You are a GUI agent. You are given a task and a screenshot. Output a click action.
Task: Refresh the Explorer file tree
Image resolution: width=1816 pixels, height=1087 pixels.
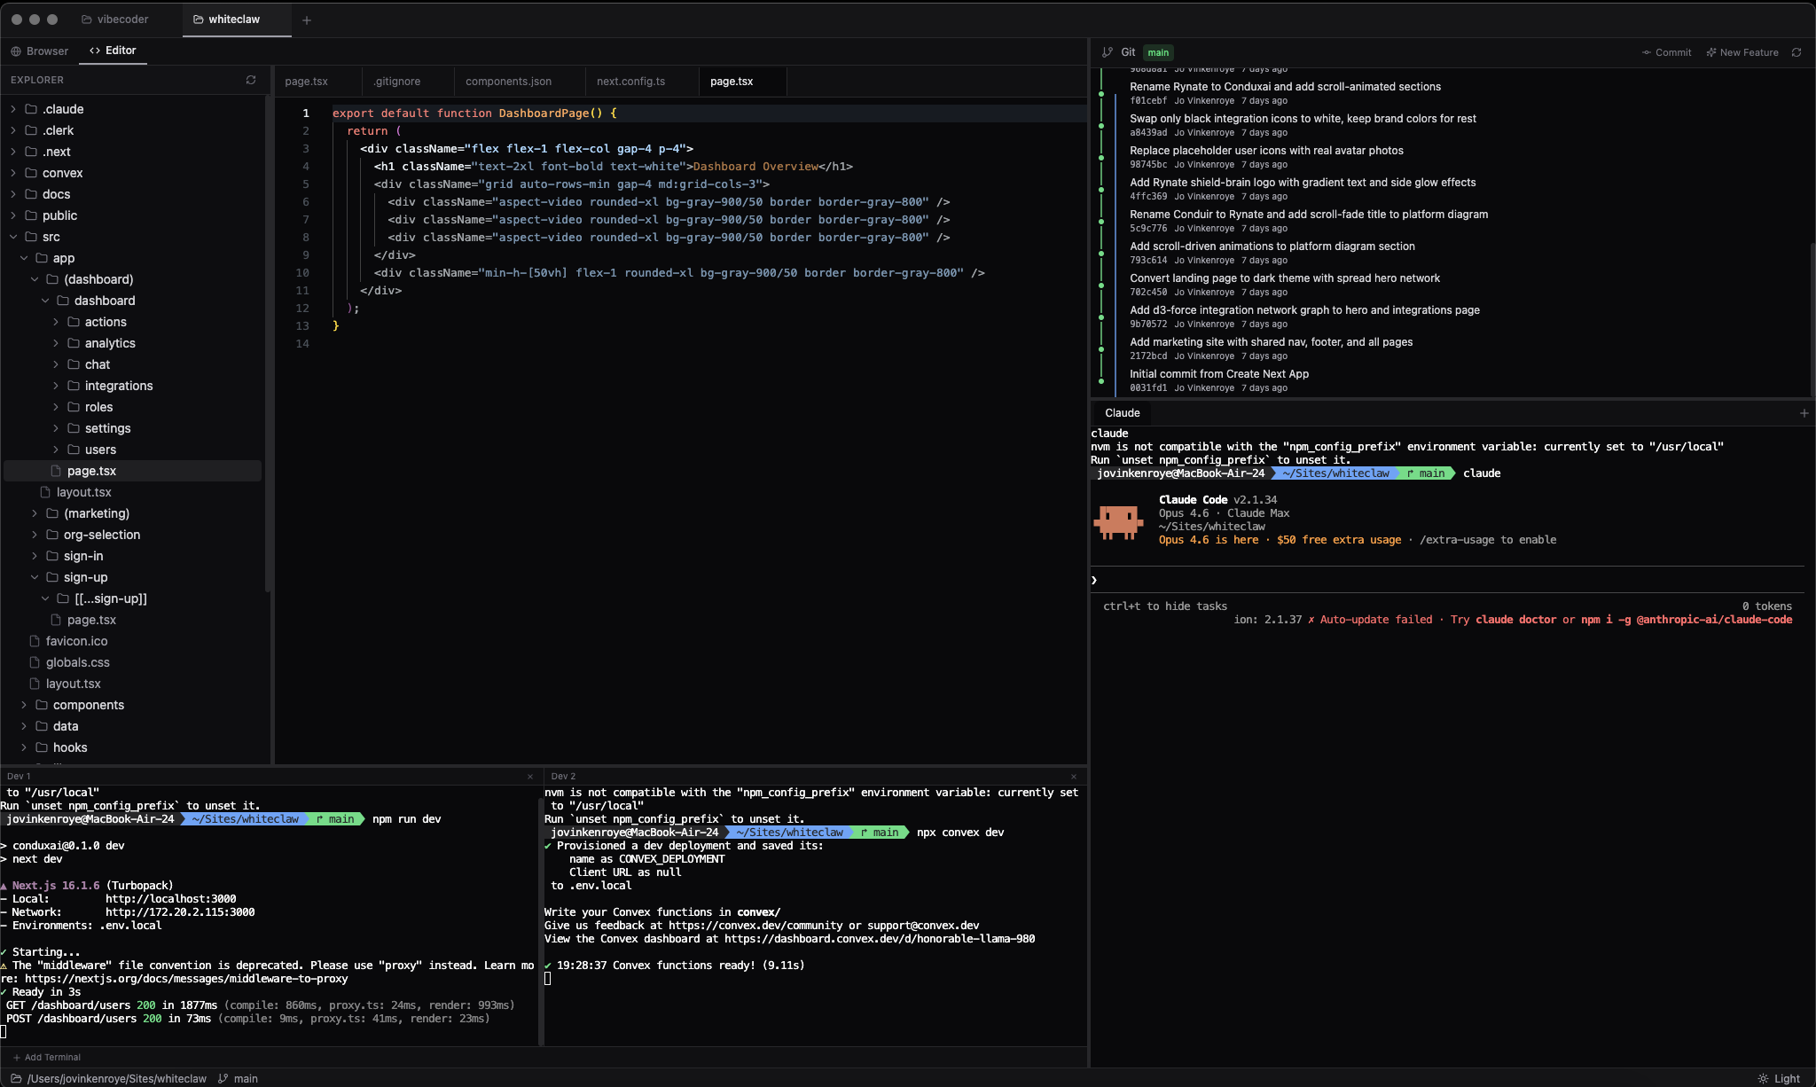tap(252, 80)
